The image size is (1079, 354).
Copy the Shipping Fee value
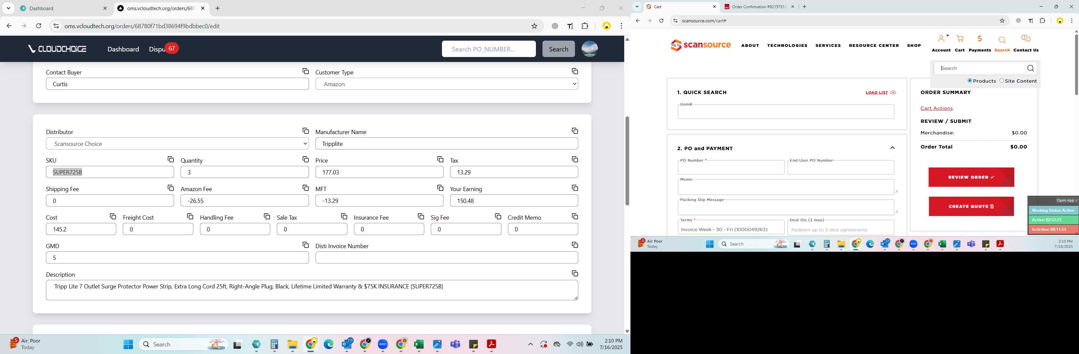pos(170,188)
